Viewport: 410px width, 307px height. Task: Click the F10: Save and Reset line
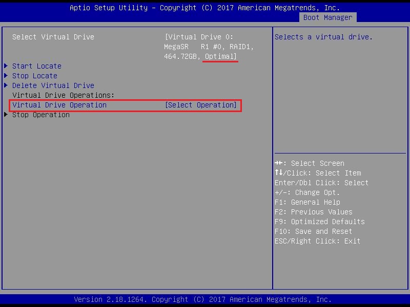coord(314,231)
